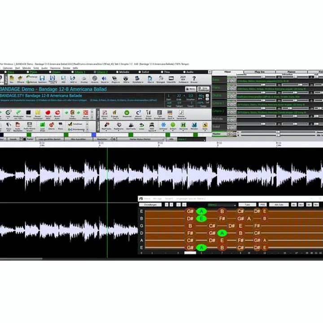Click the Stimmgerät tuner icon
Viewport: 323px width, 323px height.
(x=161, y=79)
